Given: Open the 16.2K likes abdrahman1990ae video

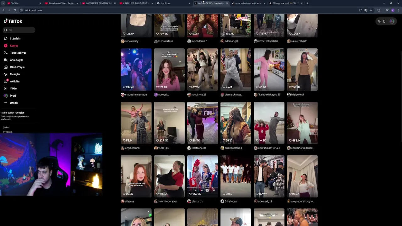Looking at the screenshot, I should [x=269, y=123].
